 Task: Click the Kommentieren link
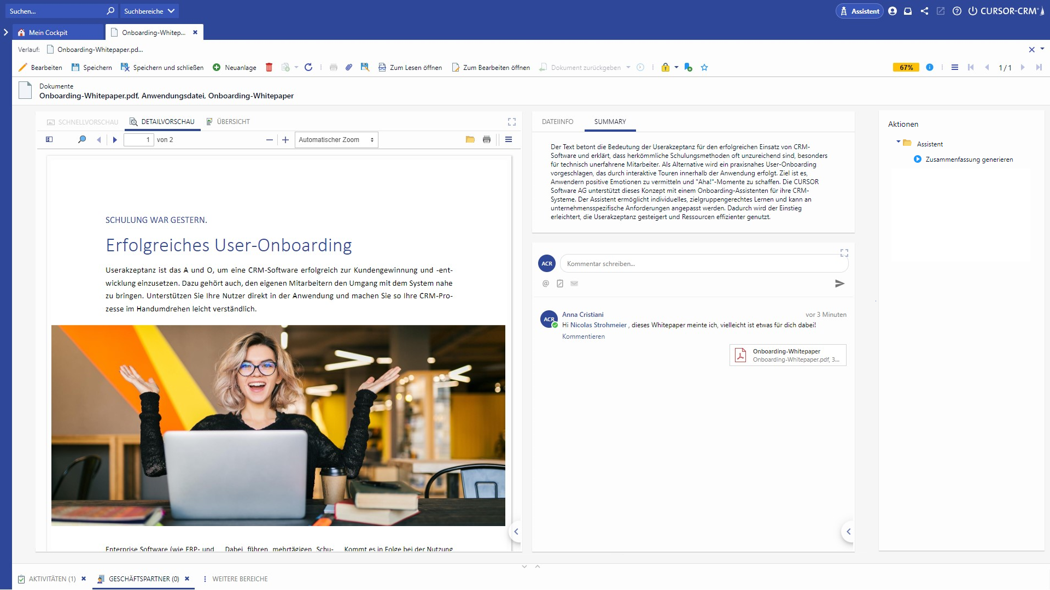pos(583,337)
